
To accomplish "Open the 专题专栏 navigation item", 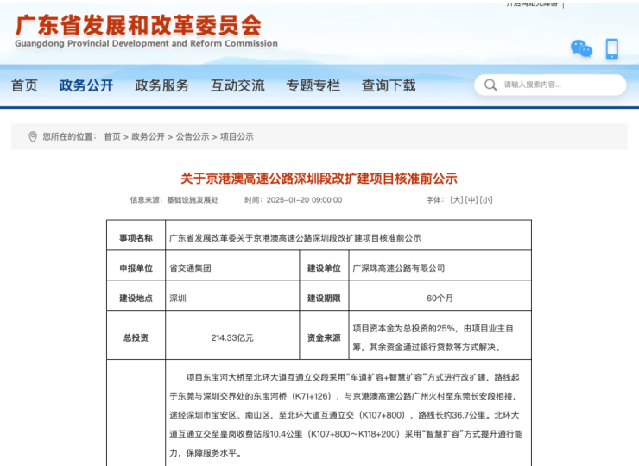I will point(313,85).
